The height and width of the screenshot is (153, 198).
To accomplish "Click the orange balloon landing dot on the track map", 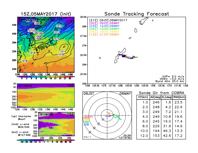I will [137, 57].
